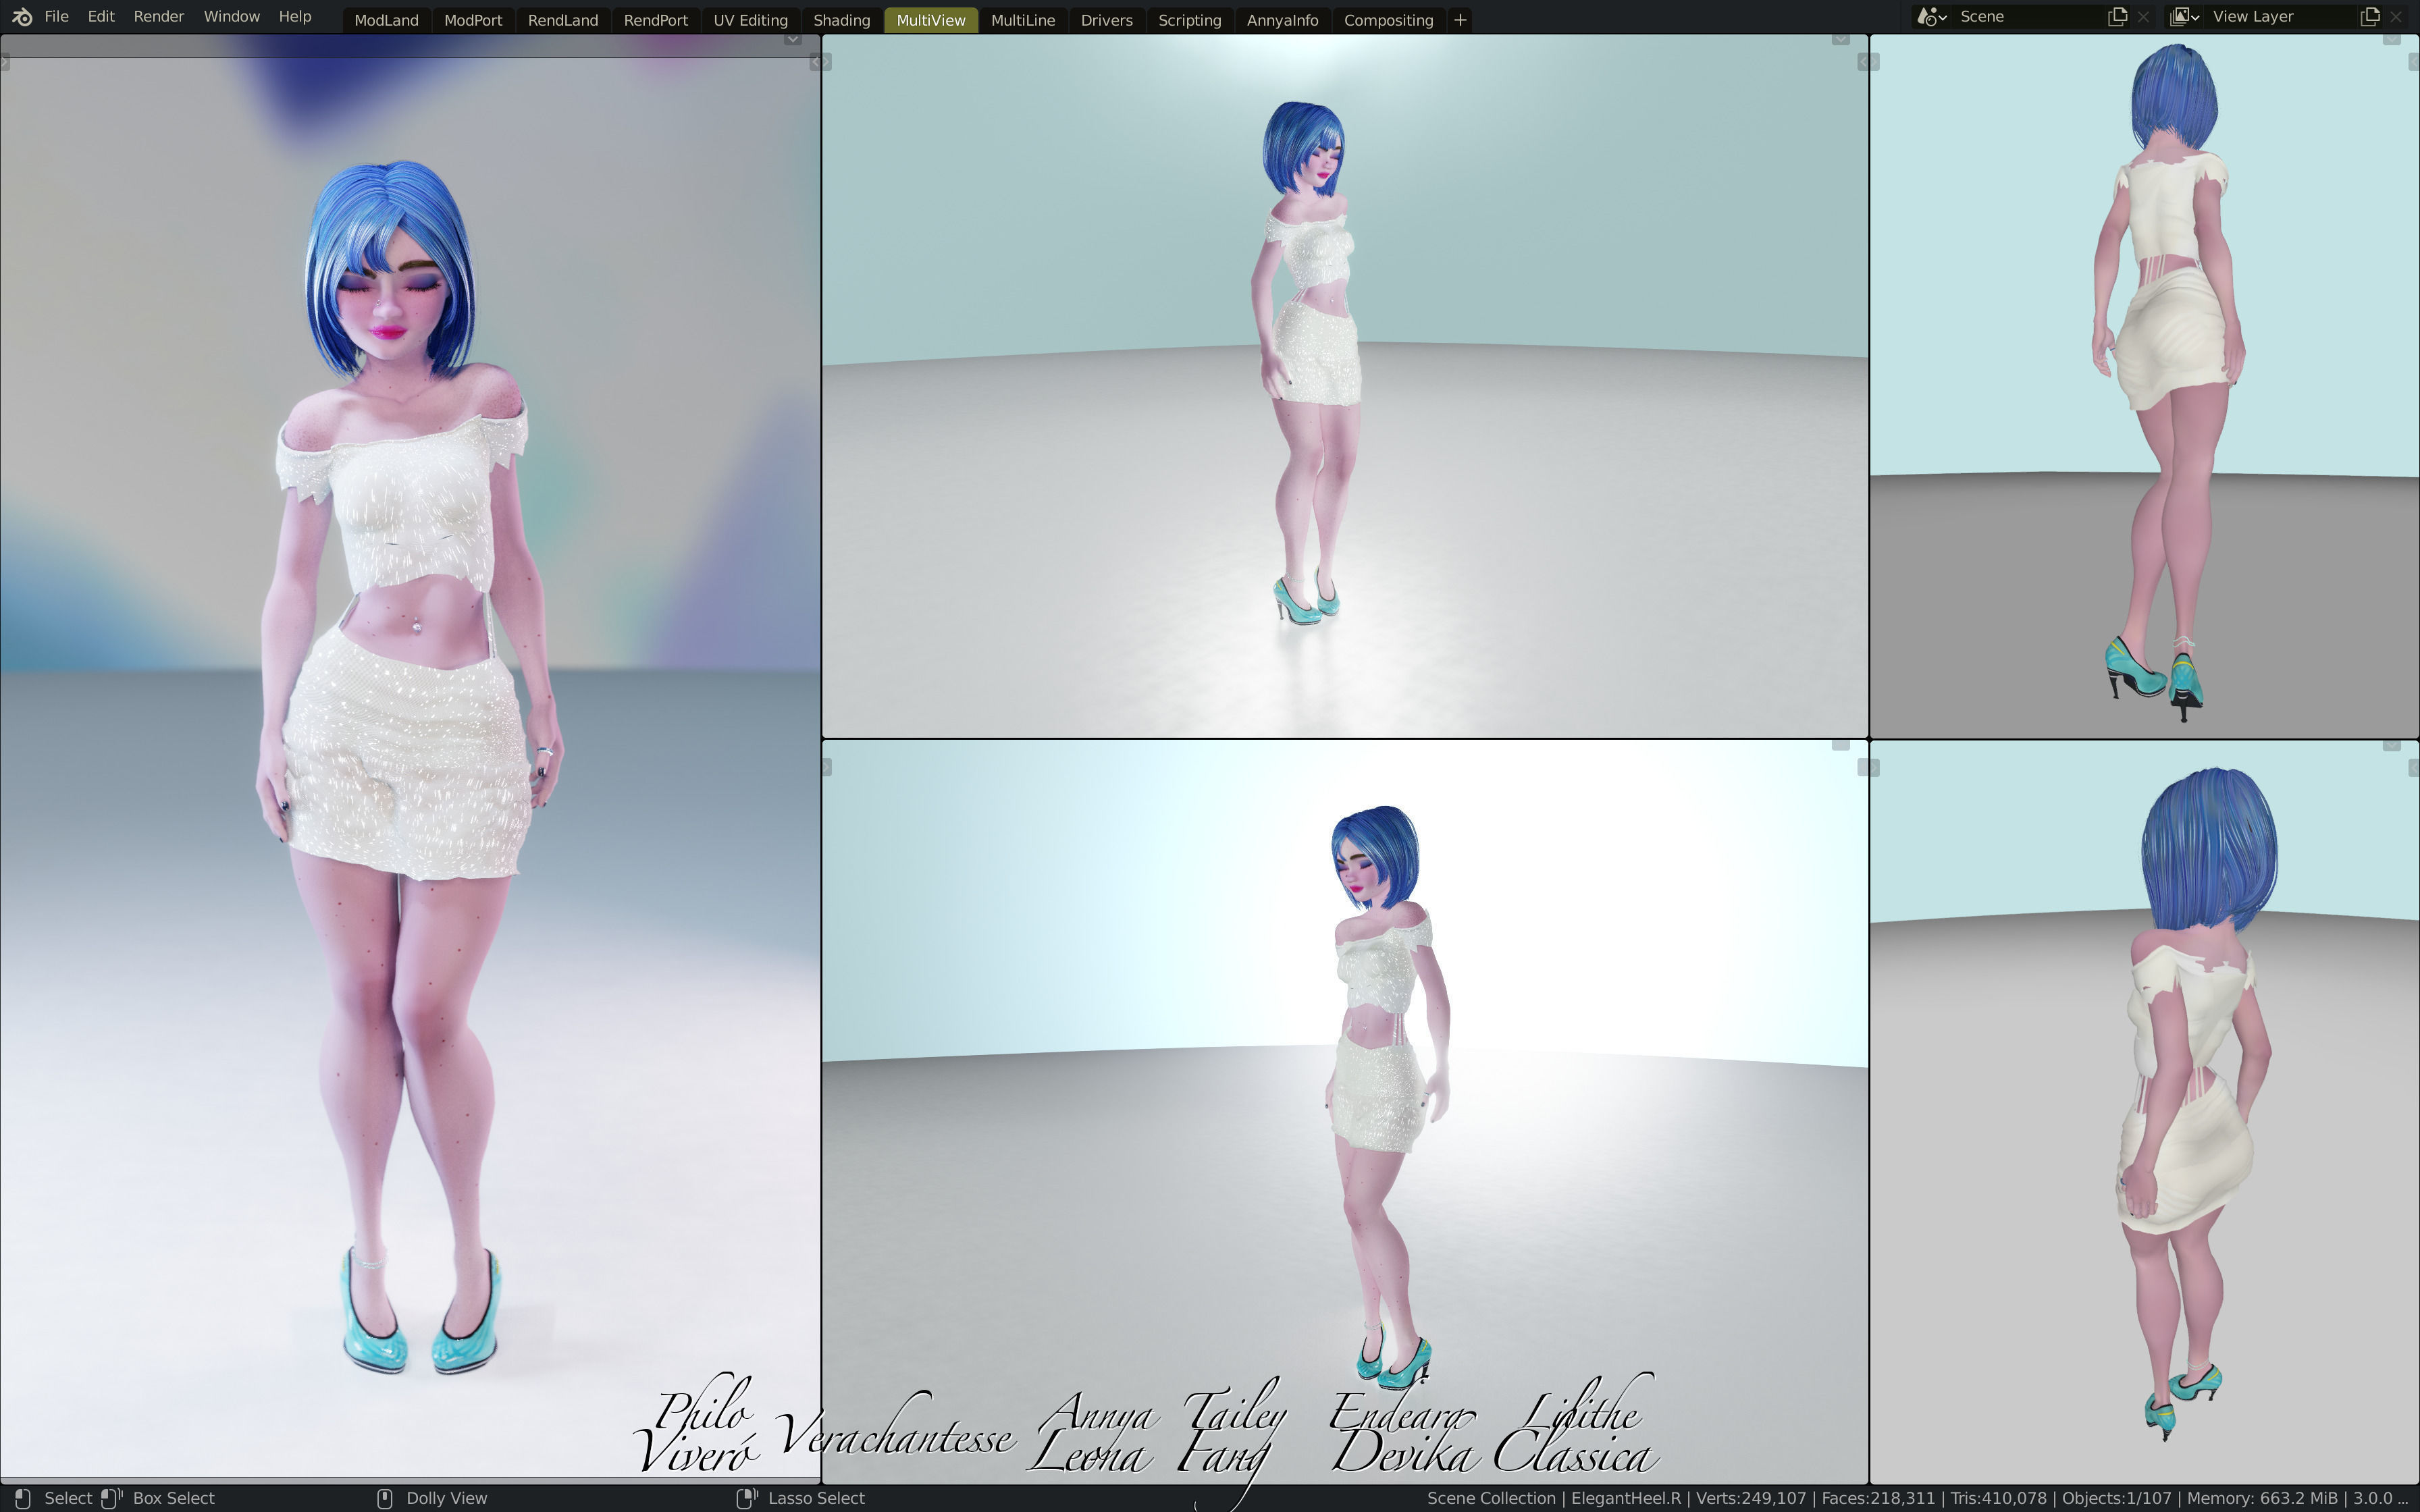Open the sidebar arrow of the top right viewport
This screenshot has width=2420, height=1512.
pos(2414,62)
